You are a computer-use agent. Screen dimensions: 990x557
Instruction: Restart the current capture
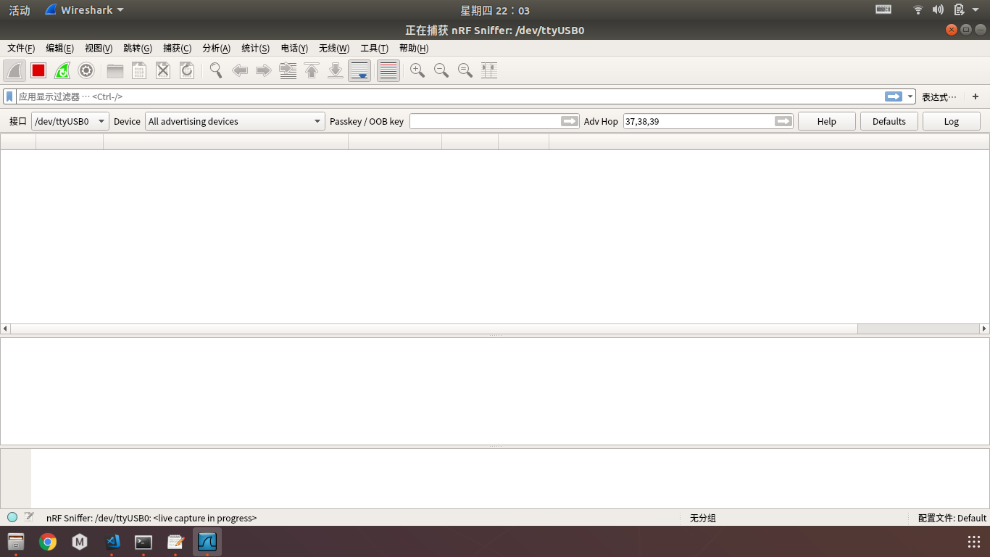[62, 70]
